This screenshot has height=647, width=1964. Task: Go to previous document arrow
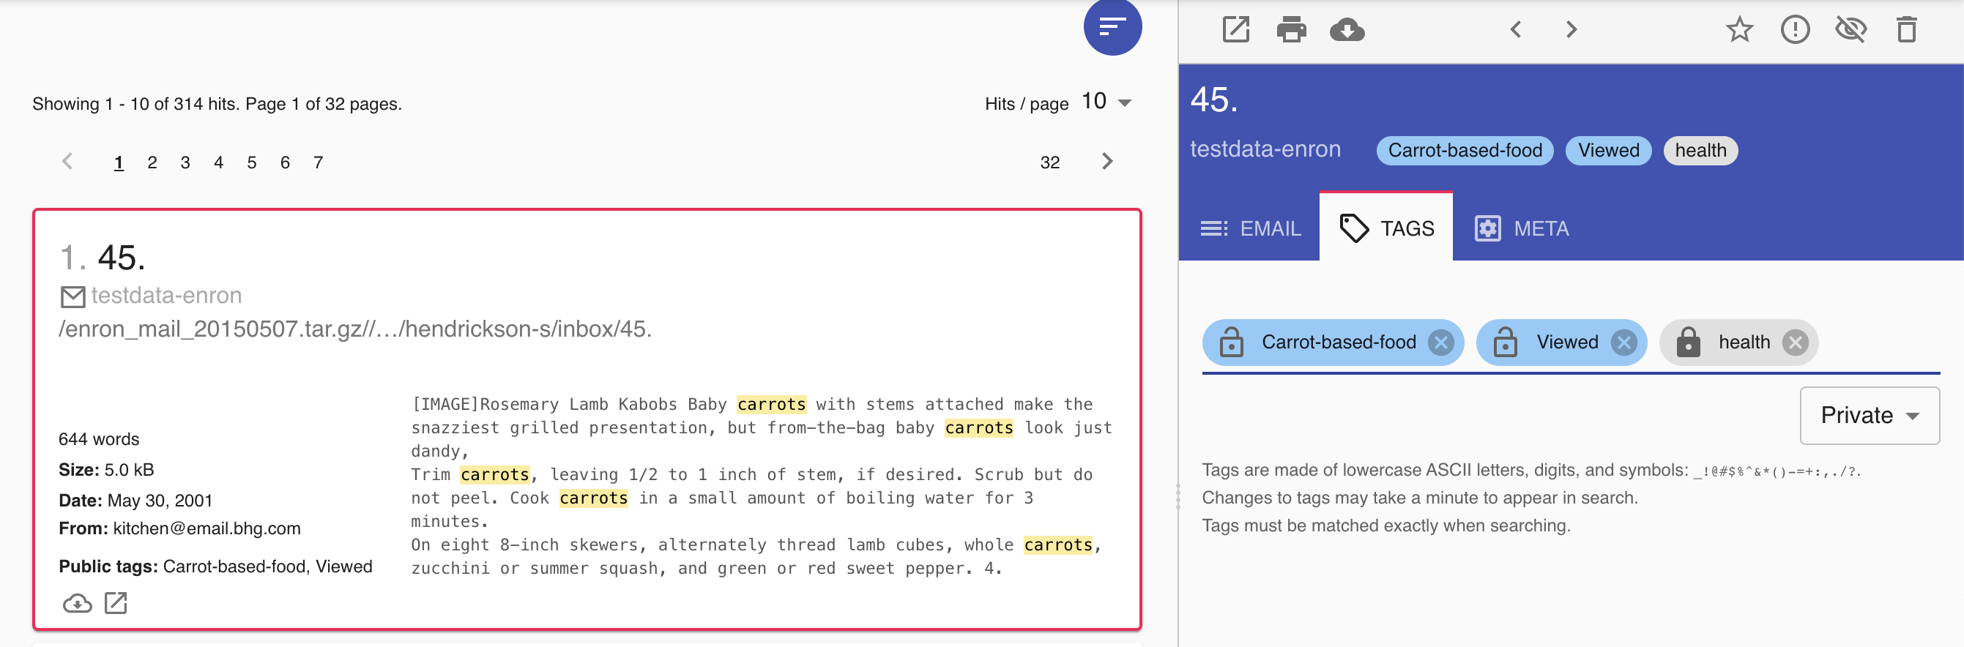(1516, 30)
